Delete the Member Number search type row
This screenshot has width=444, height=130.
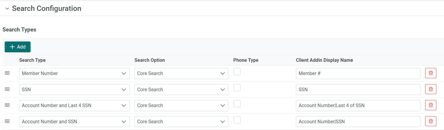pyautogui.click(x=431, y=73)
